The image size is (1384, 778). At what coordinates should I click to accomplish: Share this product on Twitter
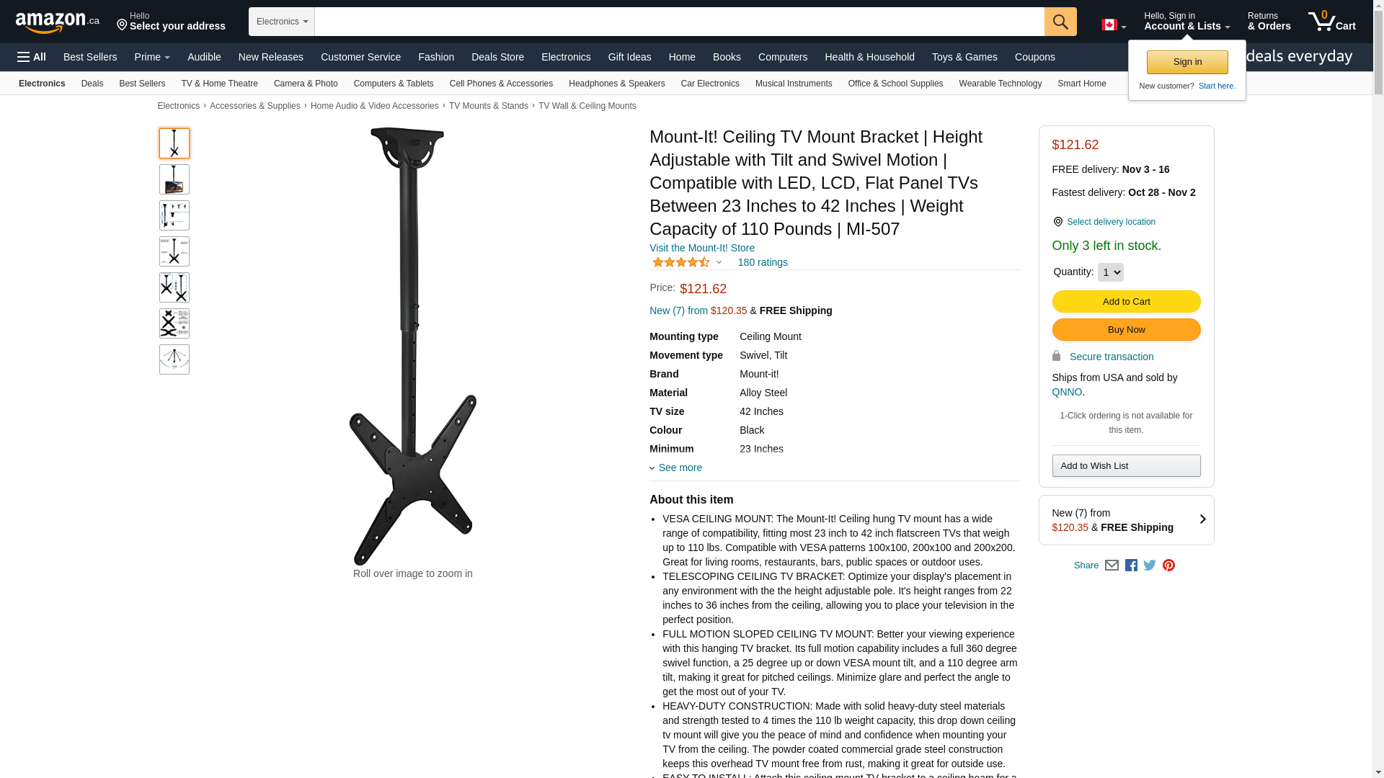pos(1150,565)
